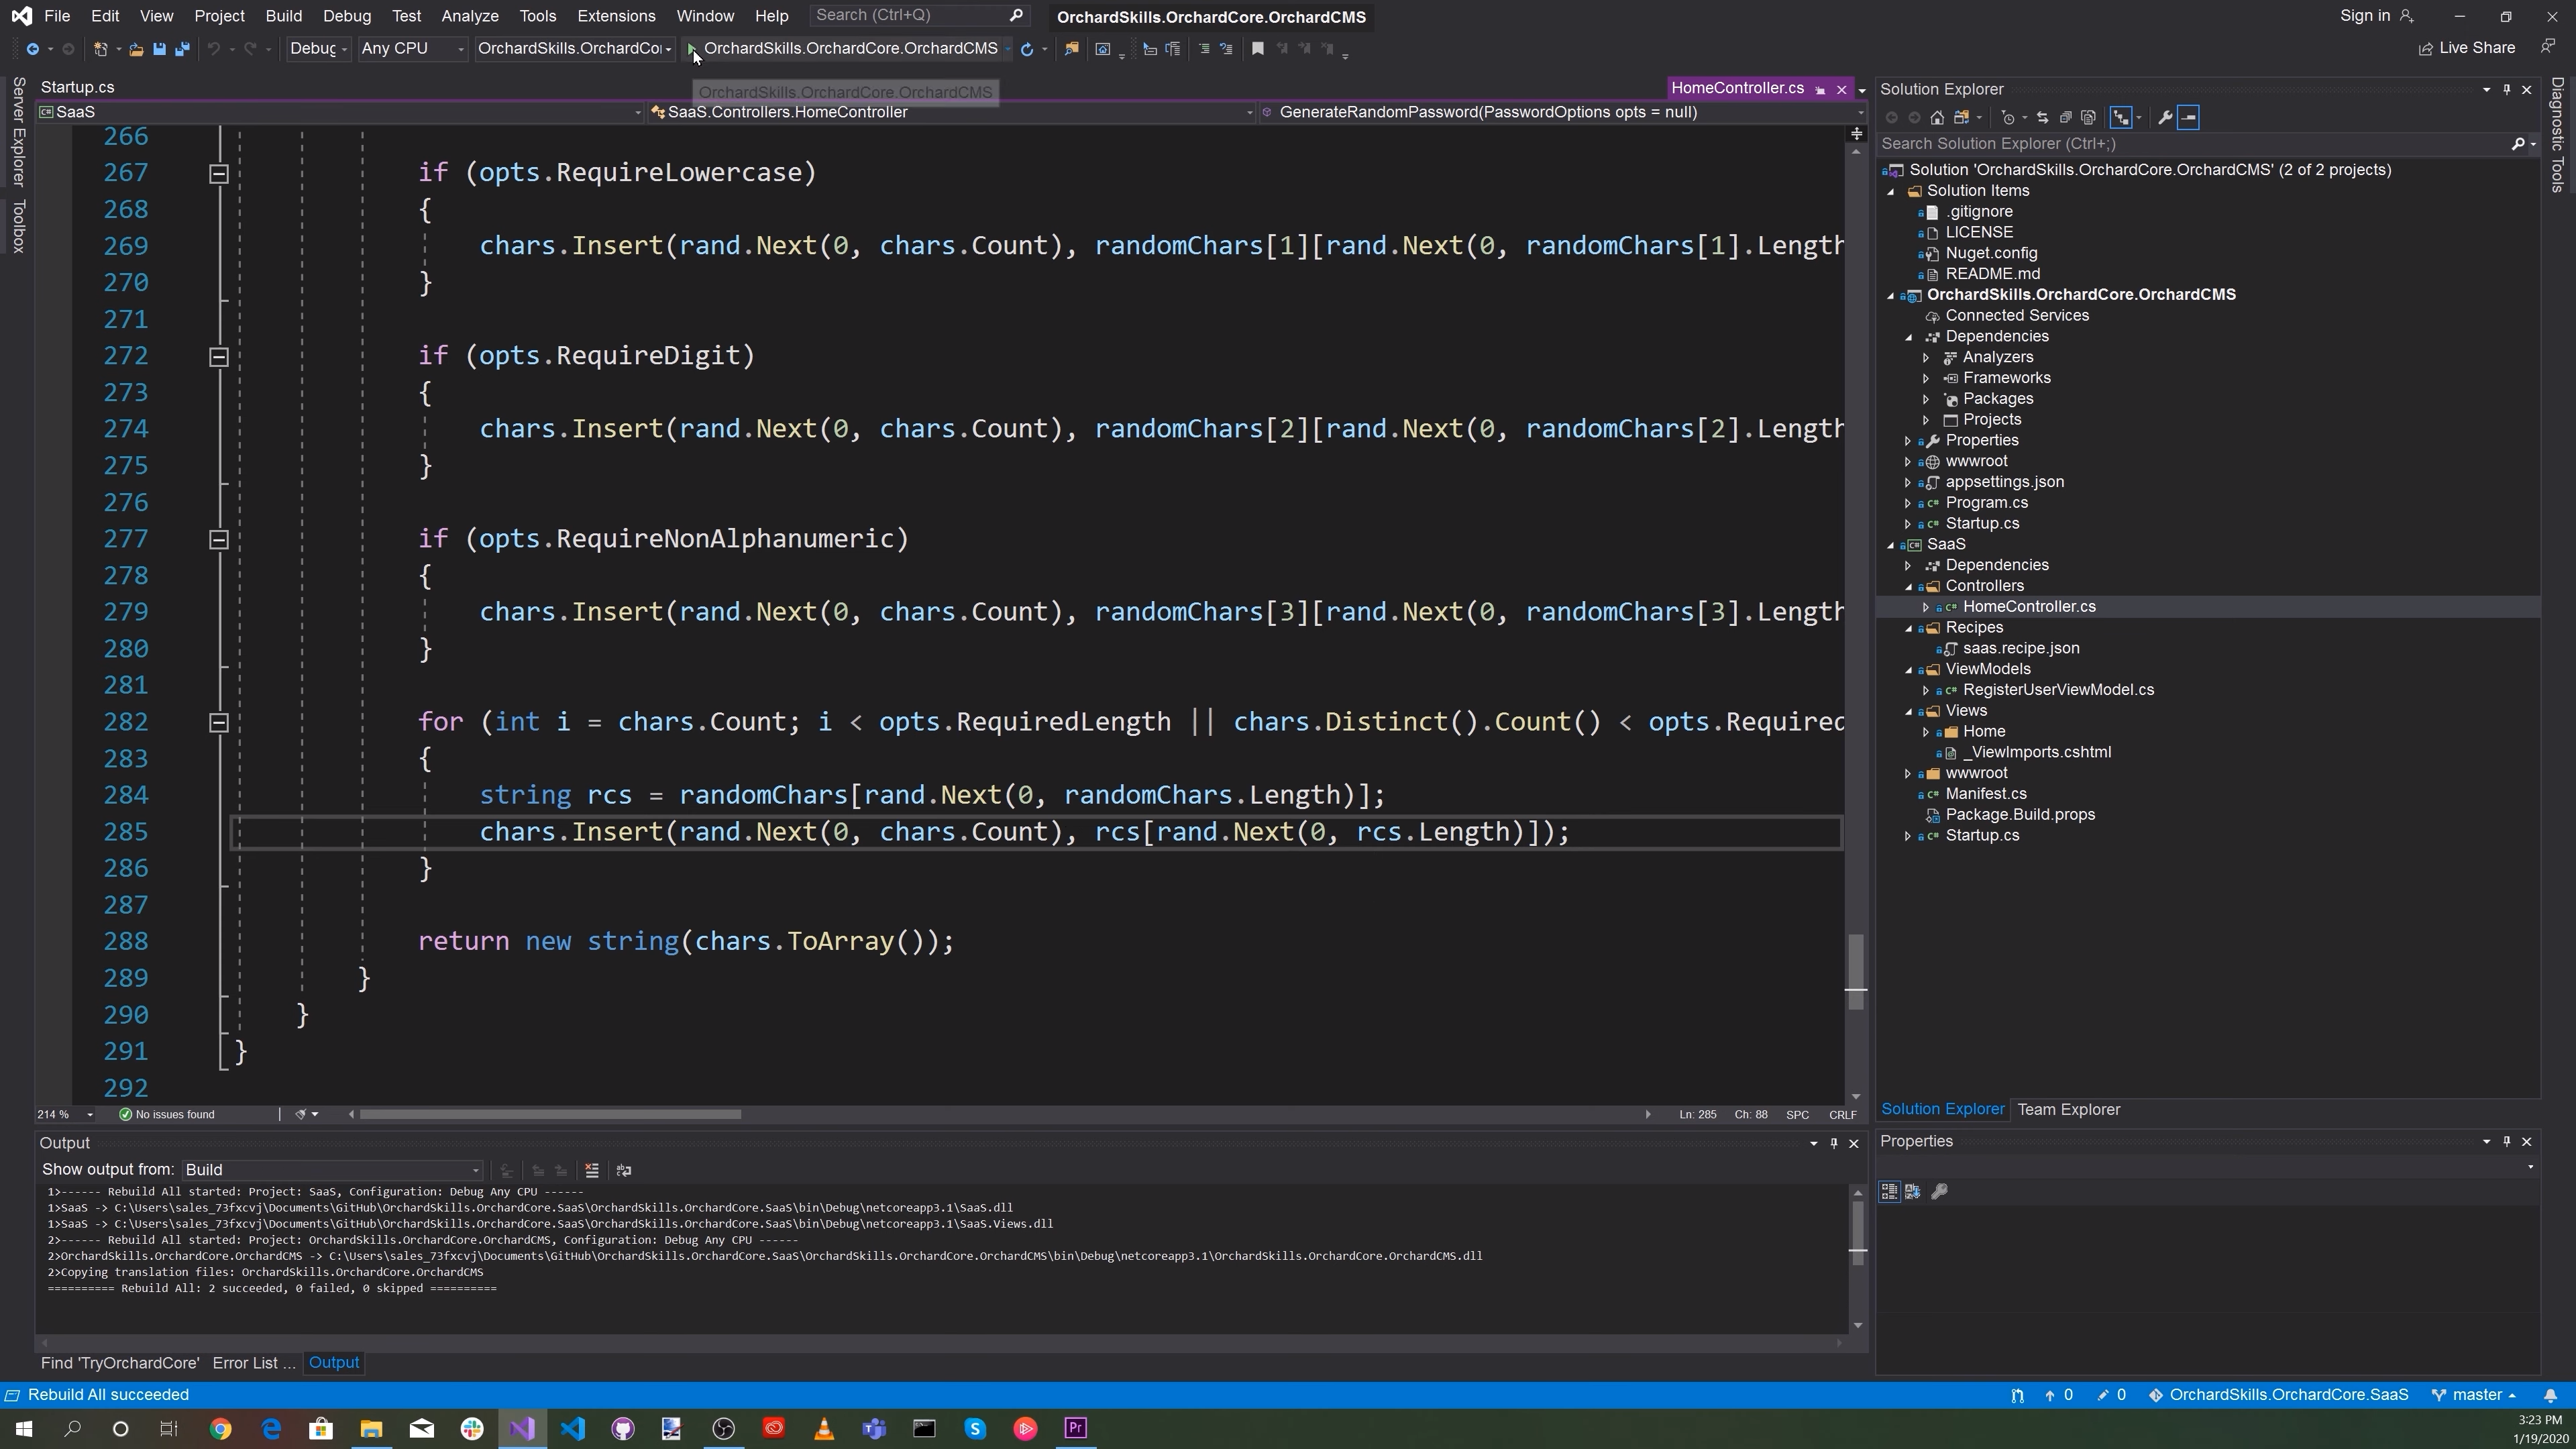Open SaaS.Controllers.HomeController type dropdown
The image size is (2576, 1449).
[x=951, y=112]
